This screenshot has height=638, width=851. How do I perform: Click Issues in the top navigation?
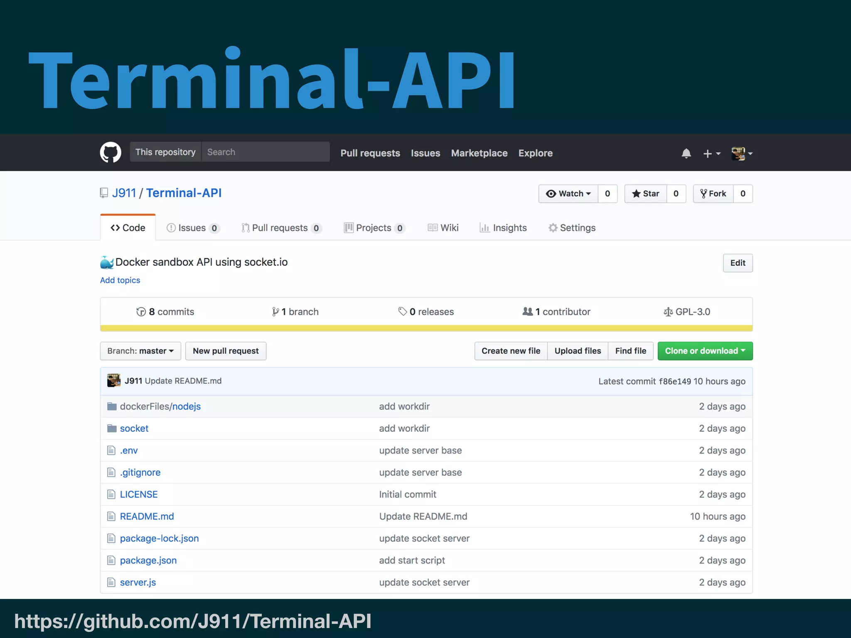[x=425, y=153]
